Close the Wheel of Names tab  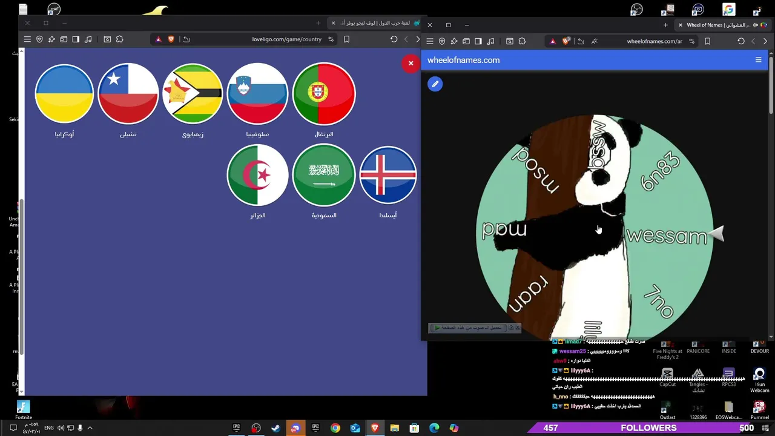tap(681, 25)
